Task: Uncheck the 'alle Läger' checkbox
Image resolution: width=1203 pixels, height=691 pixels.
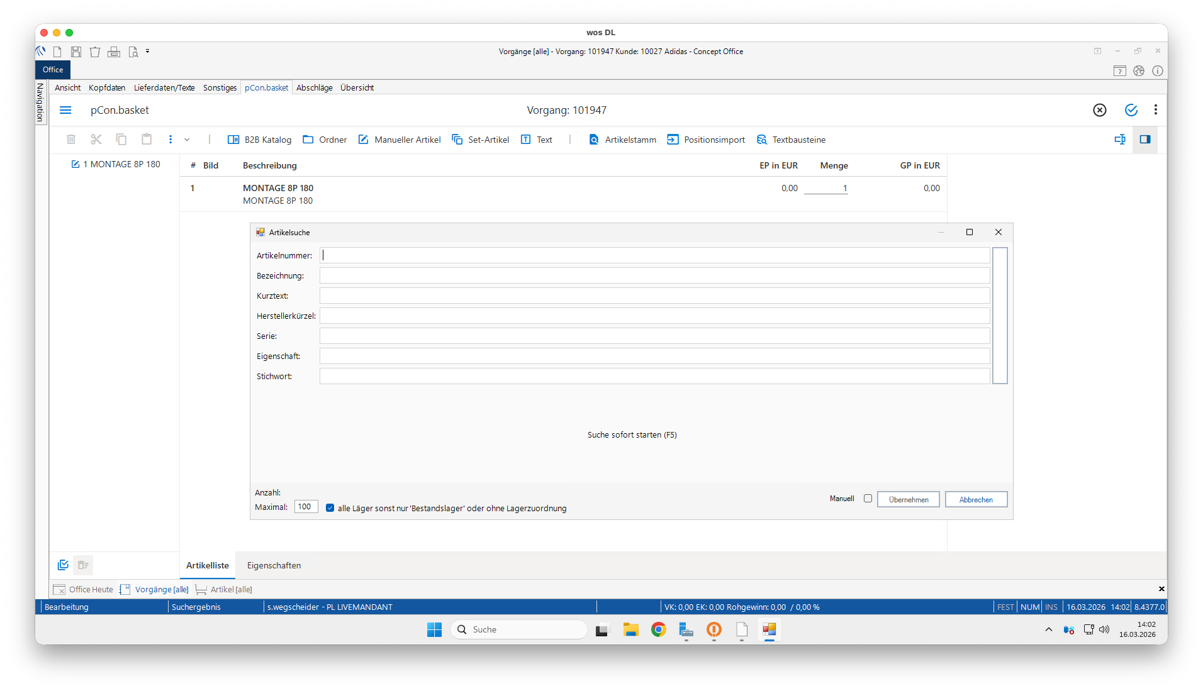Action: point(330,508)
